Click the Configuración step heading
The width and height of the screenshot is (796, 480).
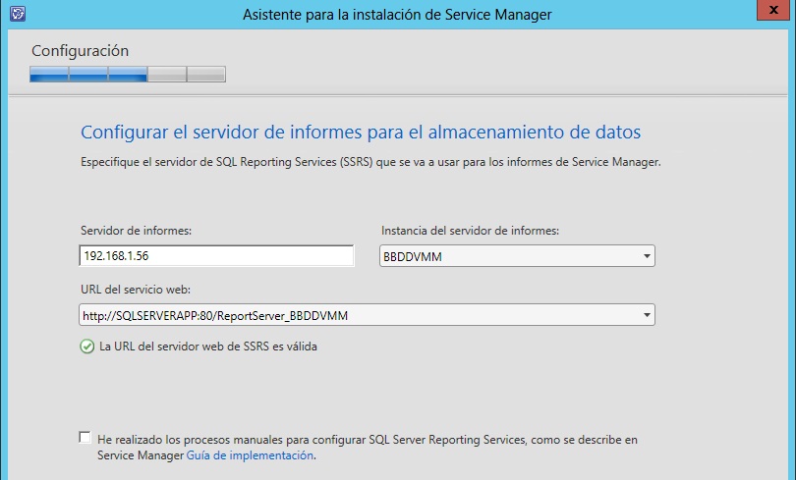coord(80,50)
